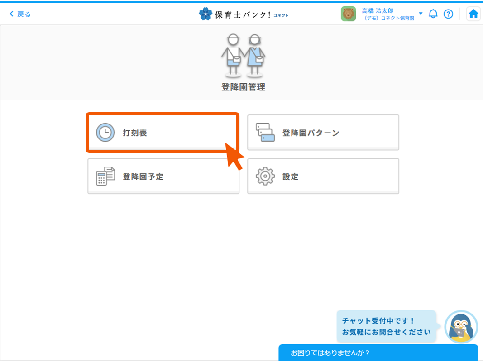Open the 設定 panel
The height and width of the screenshot is (362, 483).
323,176
